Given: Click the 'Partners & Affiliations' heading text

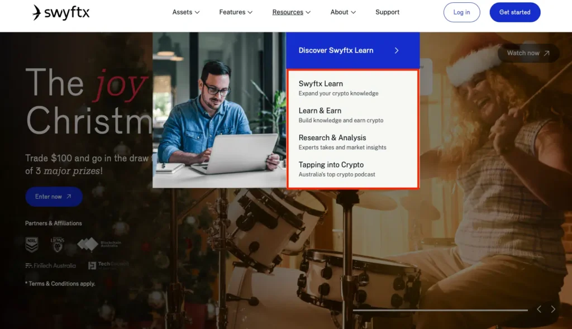Looking at the screenshot, I should coord(53,223).
